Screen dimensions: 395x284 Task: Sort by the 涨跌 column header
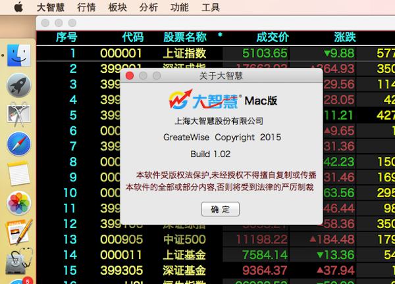point(344,37)
